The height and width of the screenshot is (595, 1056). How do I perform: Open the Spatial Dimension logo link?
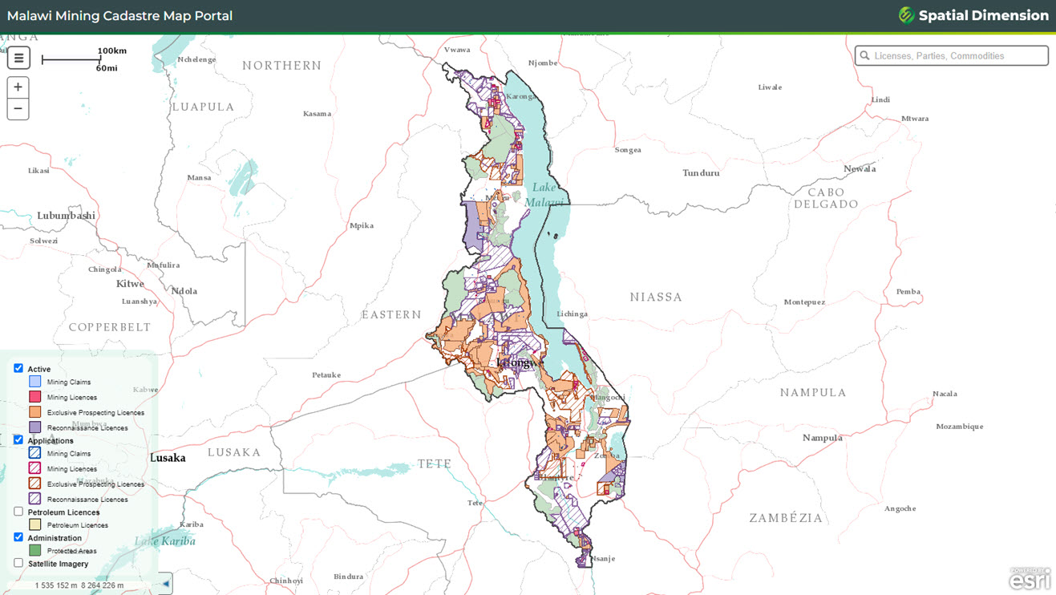pyautogui.click(x=973, y=15)
